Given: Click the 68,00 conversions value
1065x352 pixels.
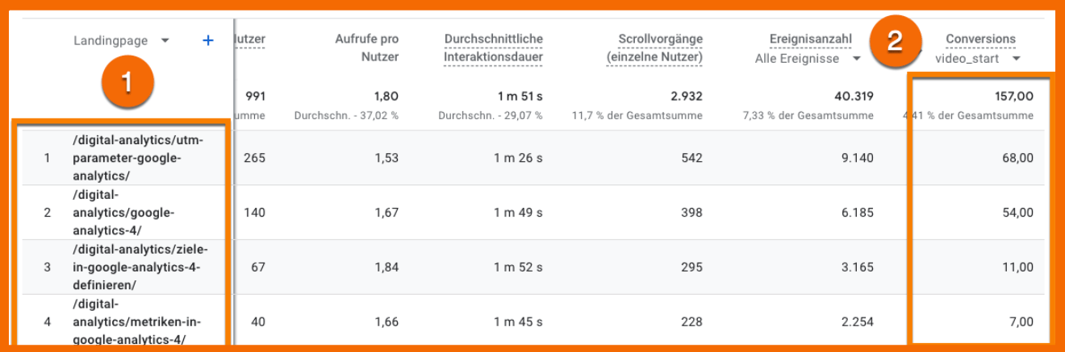Looking at the screenshot, I should (1017, 158).
